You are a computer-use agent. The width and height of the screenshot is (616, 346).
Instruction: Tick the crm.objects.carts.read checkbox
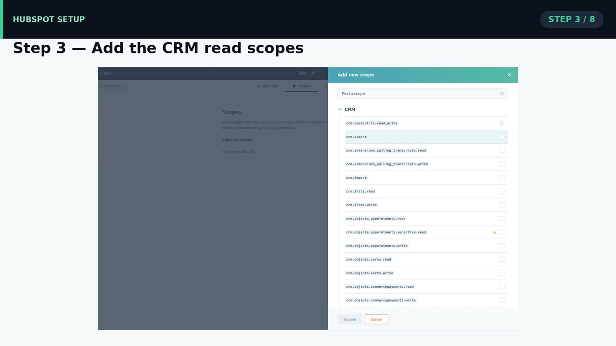coord(502,259)
